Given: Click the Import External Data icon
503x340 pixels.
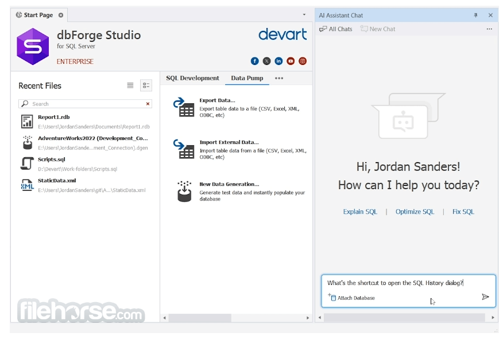Looking at the screenshot, I should [x=184, y=149].
